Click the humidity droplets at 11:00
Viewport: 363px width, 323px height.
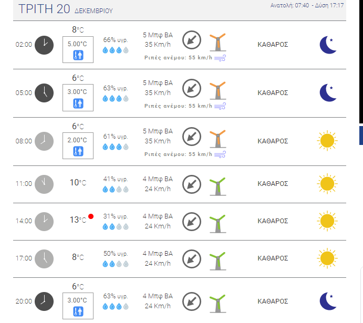[115, 190]
